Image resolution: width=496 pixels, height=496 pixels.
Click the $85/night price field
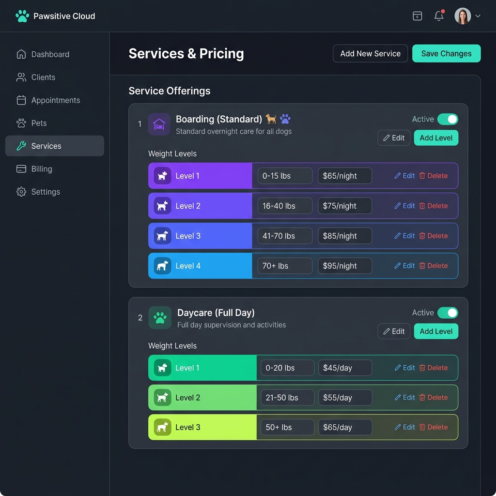pos(344,236)
